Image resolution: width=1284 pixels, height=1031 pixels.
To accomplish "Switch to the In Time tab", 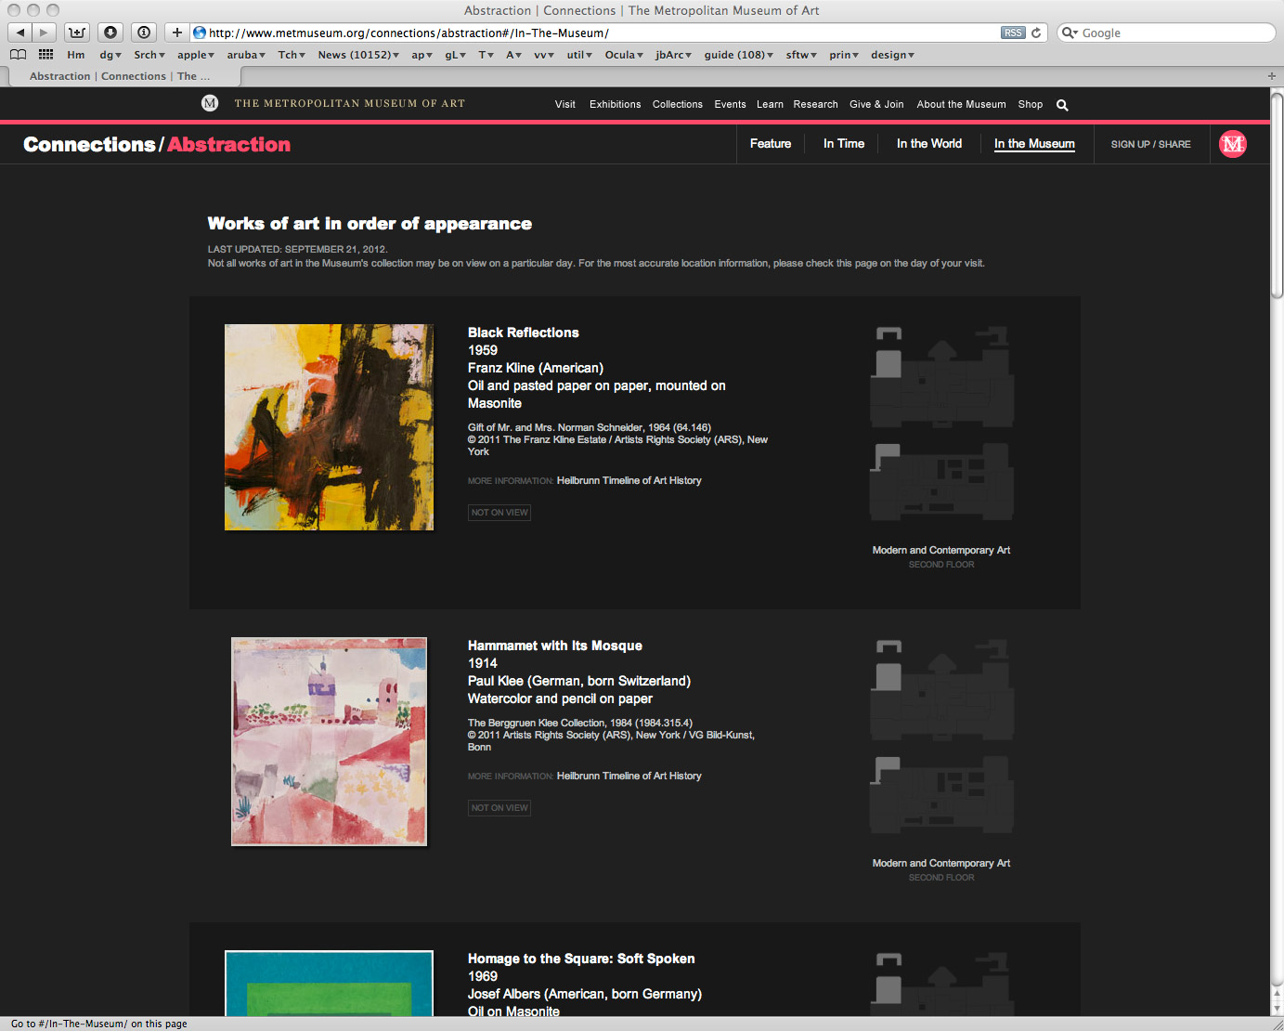I will pos(844,144).
